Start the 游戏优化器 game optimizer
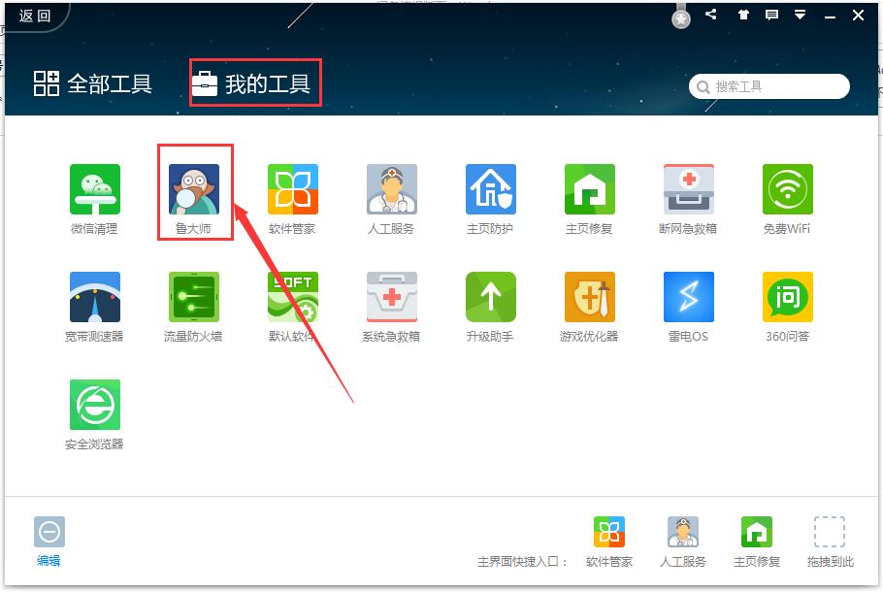The width and height of the screenshot is (883, 592). tap(589, 296)
